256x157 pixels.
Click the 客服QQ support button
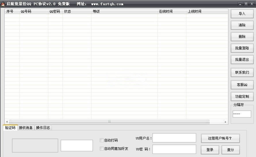point(242,85)
